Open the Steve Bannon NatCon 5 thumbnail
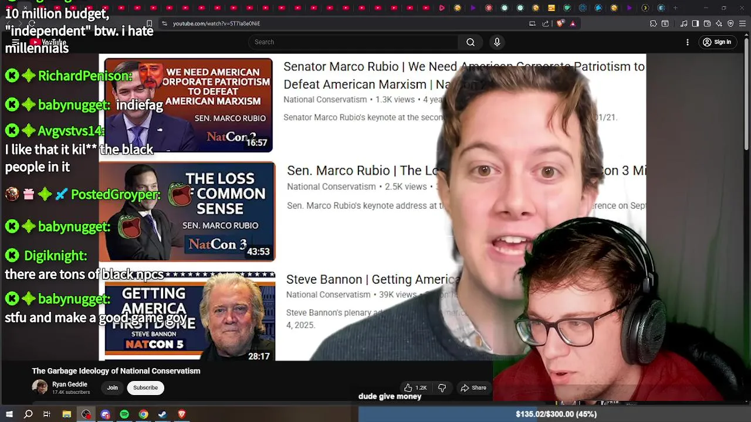This screenshot has height=422, width=751. click(x=190, y=316)
